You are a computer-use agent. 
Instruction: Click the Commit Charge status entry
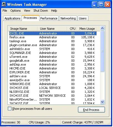pos(82,122)
